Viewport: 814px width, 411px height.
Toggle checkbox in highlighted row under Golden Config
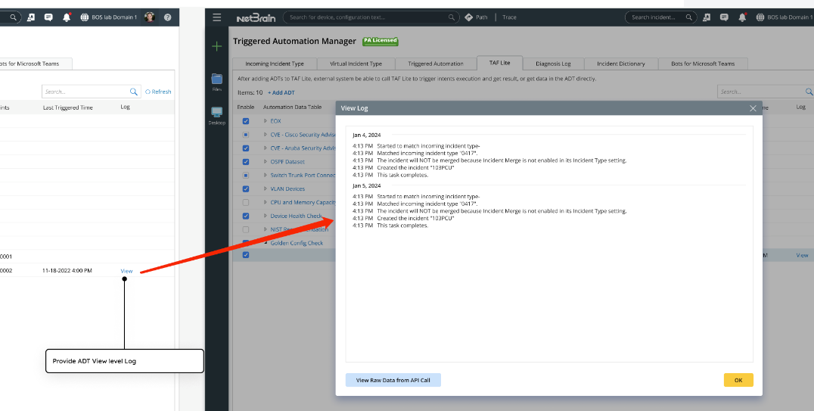(246, 255)
